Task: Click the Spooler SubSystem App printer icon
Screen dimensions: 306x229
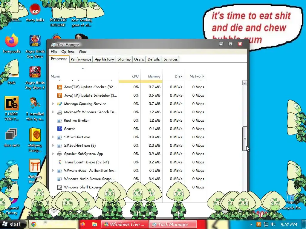Action: (59, 154)
